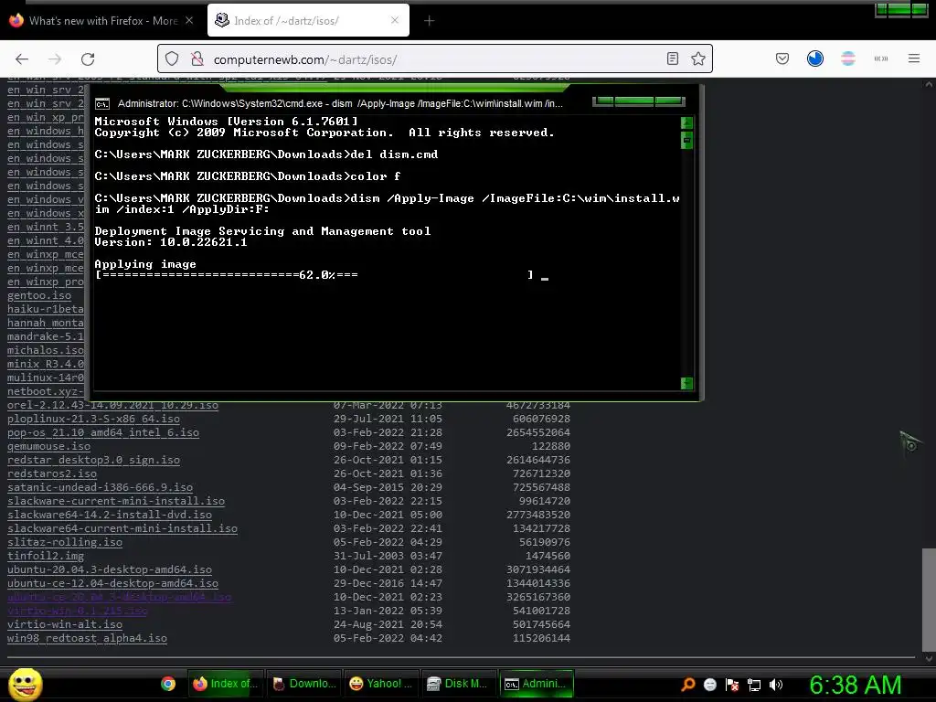
Task: Reload the current page
Action: 88,59
